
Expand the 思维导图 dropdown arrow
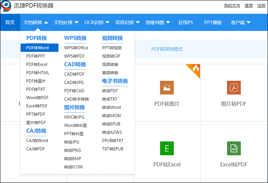point(168,22)
